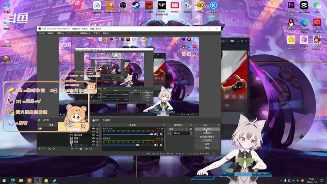This screenshot has height=184, width=327.
Task: Click 启动虚拟摄像机 virtual camera button
Action: tap(207, 137)
